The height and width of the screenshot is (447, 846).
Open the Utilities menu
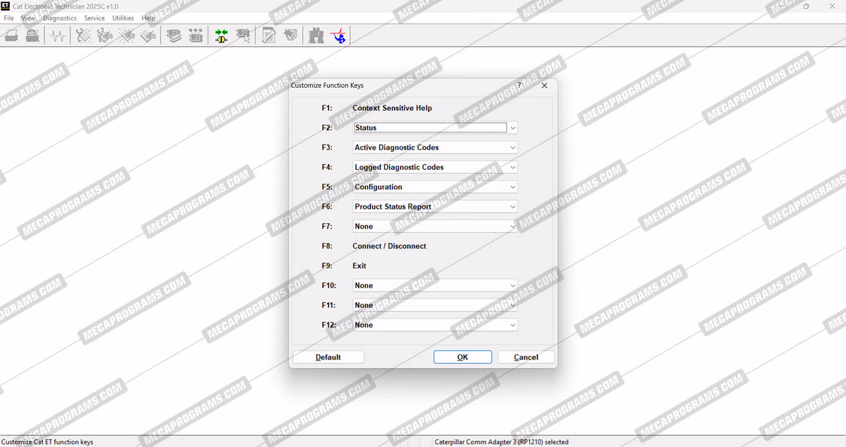[x=123, y=18]
